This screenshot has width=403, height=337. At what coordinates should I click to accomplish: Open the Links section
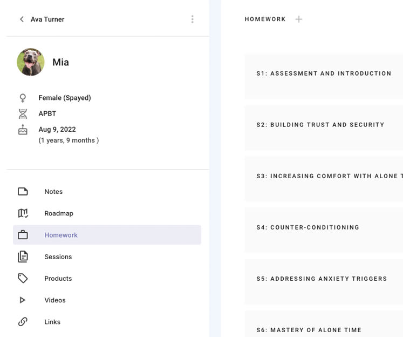click(x=107, y=322)
